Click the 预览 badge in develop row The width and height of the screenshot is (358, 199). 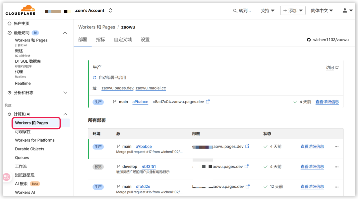98,167
